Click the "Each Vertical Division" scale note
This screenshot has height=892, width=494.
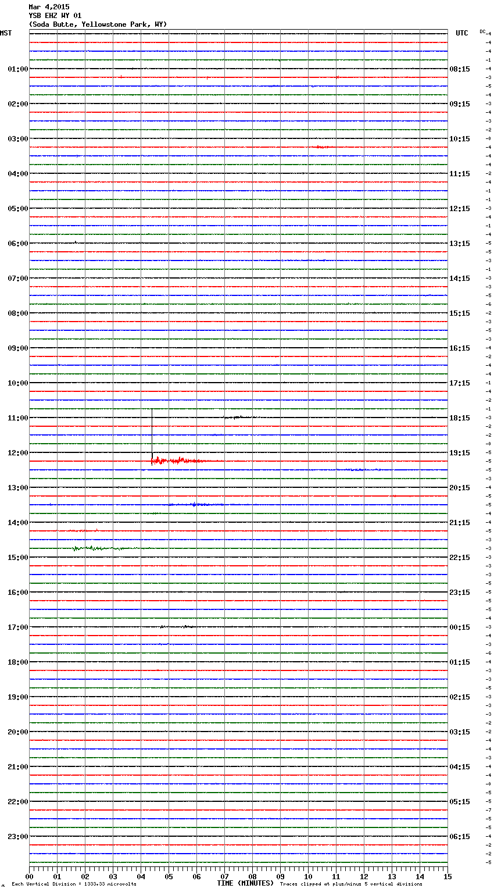pos(74,884)
